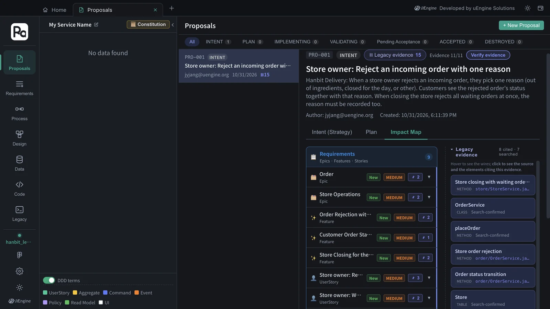This screenshot has height=309, width=550.
Task: Click Legacy evidence 15 badge
Action: 395,55
